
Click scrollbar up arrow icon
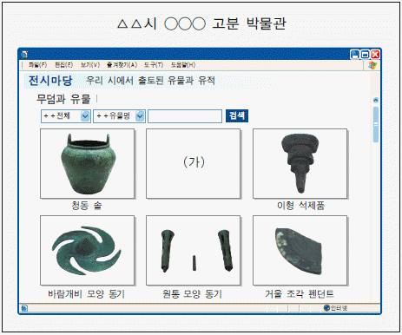point(376,100)
